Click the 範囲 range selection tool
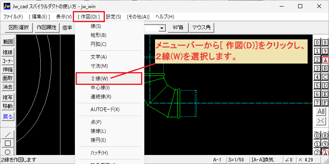 tap(8, 42)
